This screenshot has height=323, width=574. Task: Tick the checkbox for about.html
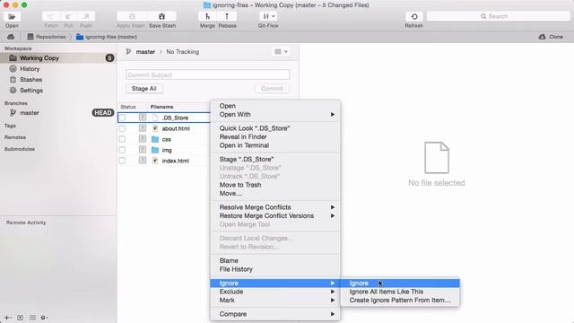click(122, 128)
